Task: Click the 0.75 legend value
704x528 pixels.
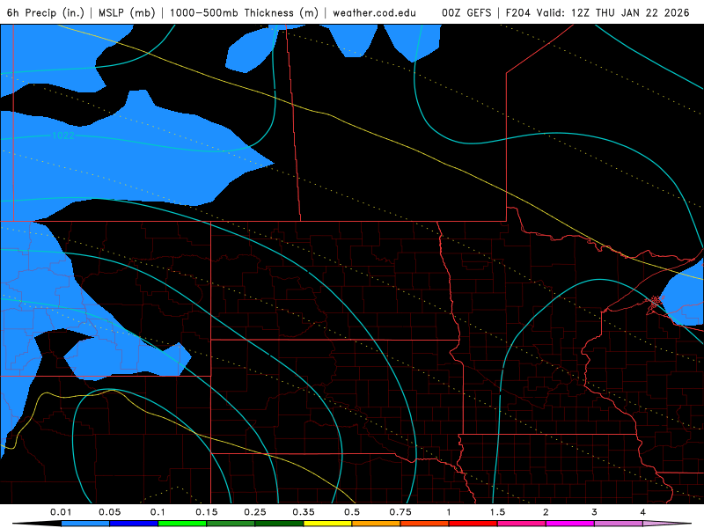Action: [x=400, y=512]
